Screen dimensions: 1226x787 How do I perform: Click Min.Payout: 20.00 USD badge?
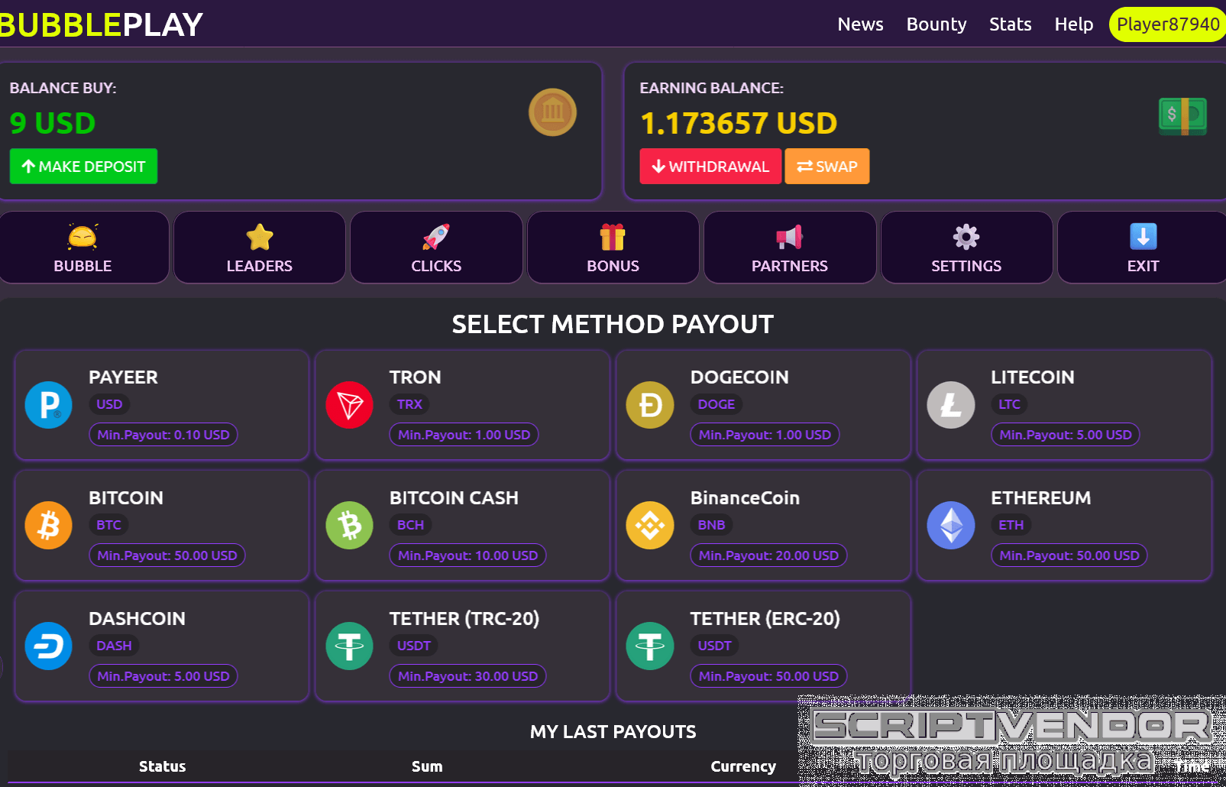(768, 555)
